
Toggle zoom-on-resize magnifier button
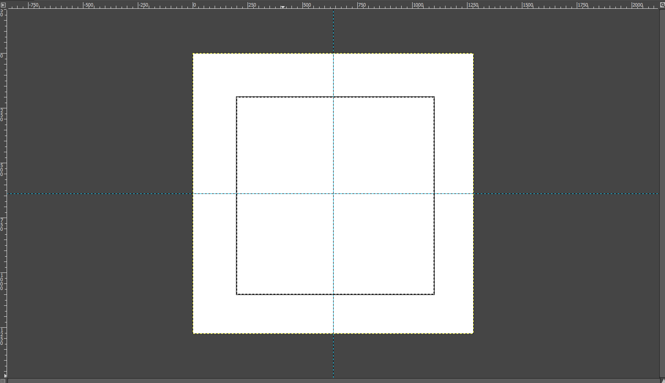[662, 5]
